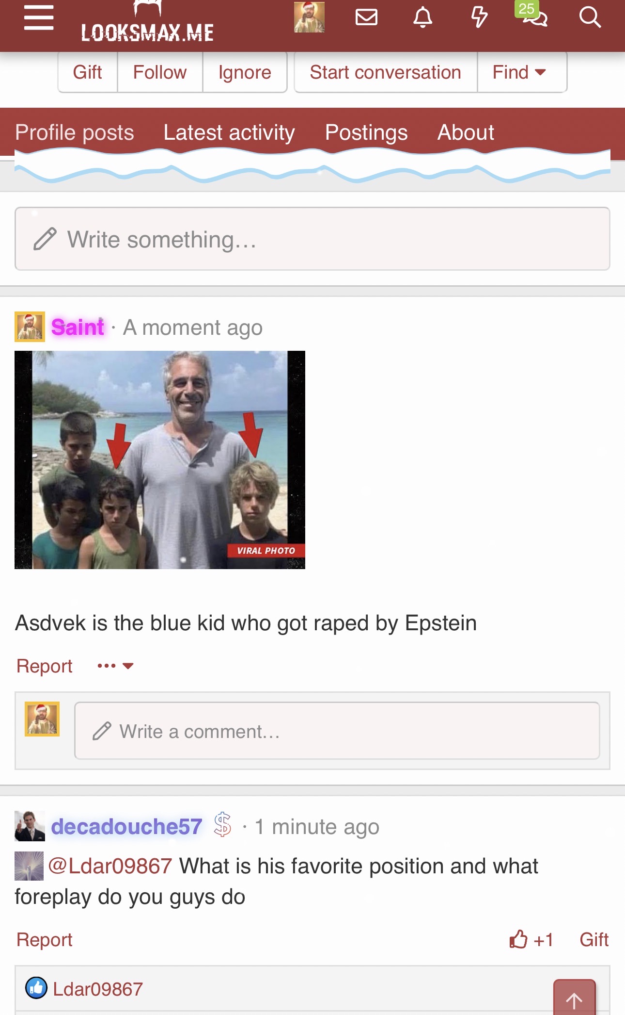Toggle Ignore for this member

tap(245, 72)
